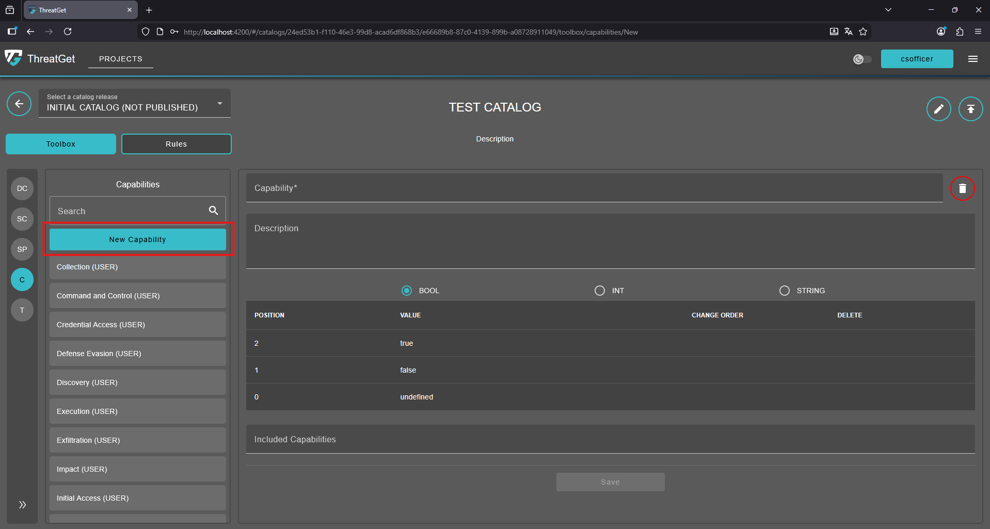Open the PROJECTS menu
990x529 pixels.
coord(120,59)
